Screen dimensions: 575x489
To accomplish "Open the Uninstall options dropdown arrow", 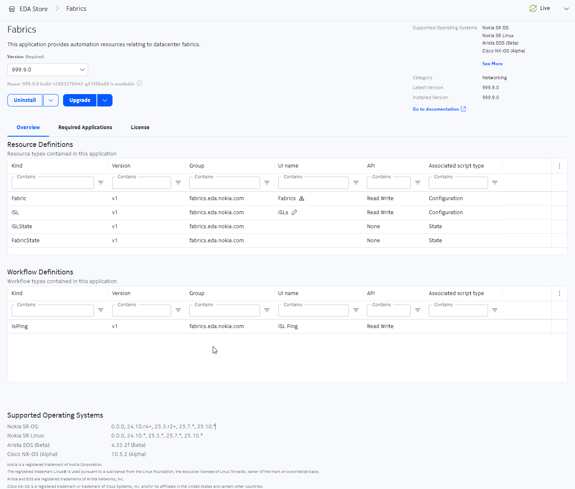I will tap(51, 100).
